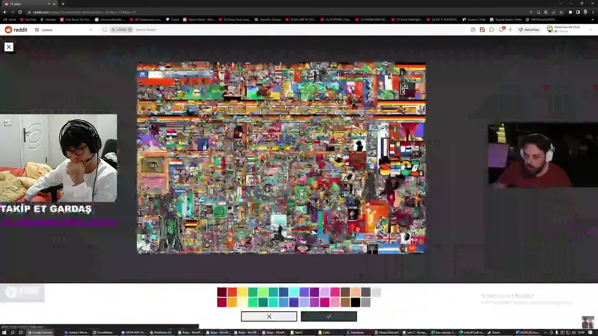Switch to İndirilenler folder in taskbar

point(355,332)
